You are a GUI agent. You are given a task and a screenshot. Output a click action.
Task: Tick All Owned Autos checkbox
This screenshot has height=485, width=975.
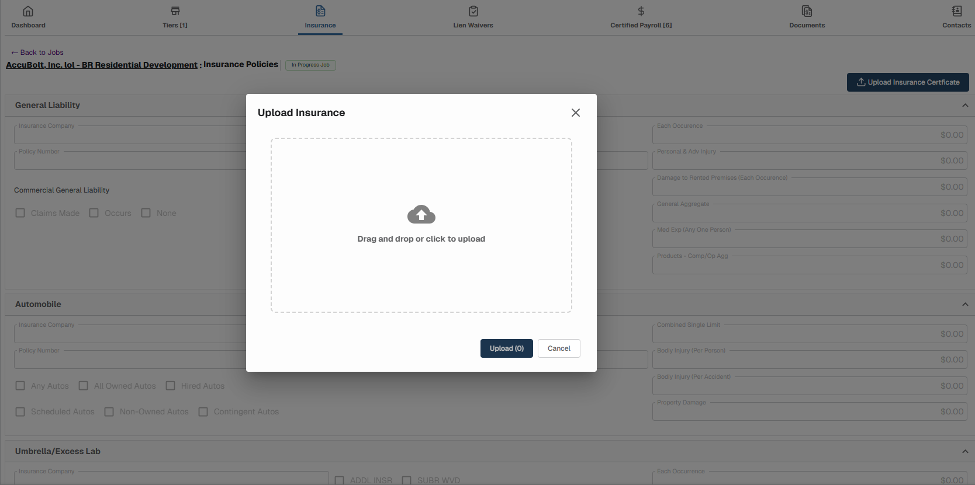coord(84,386)
